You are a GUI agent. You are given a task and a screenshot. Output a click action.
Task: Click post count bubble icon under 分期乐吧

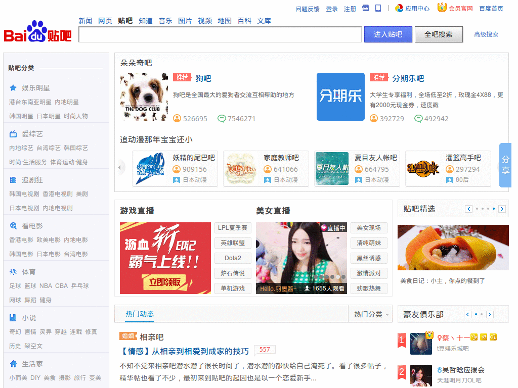coord(418,118)
